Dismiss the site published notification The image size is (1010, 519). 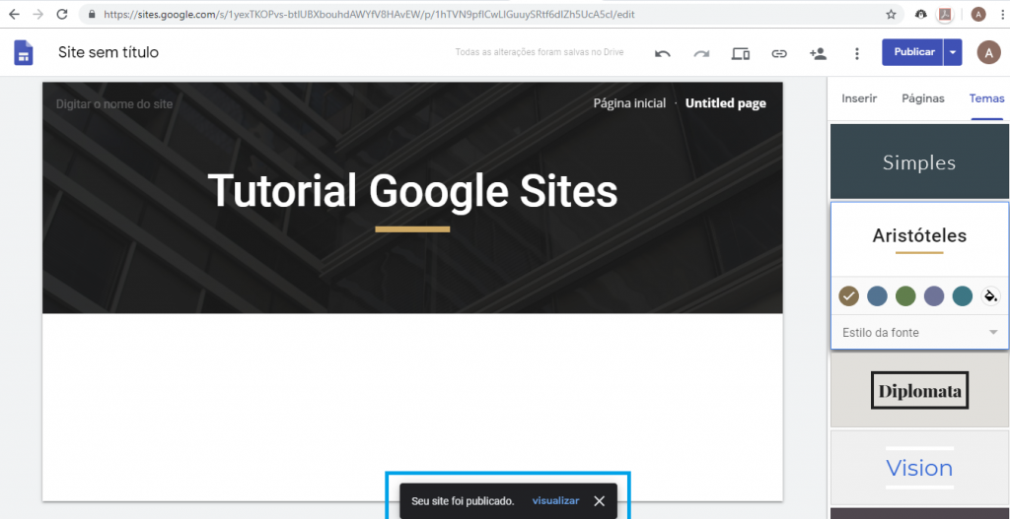click(599, 501)
